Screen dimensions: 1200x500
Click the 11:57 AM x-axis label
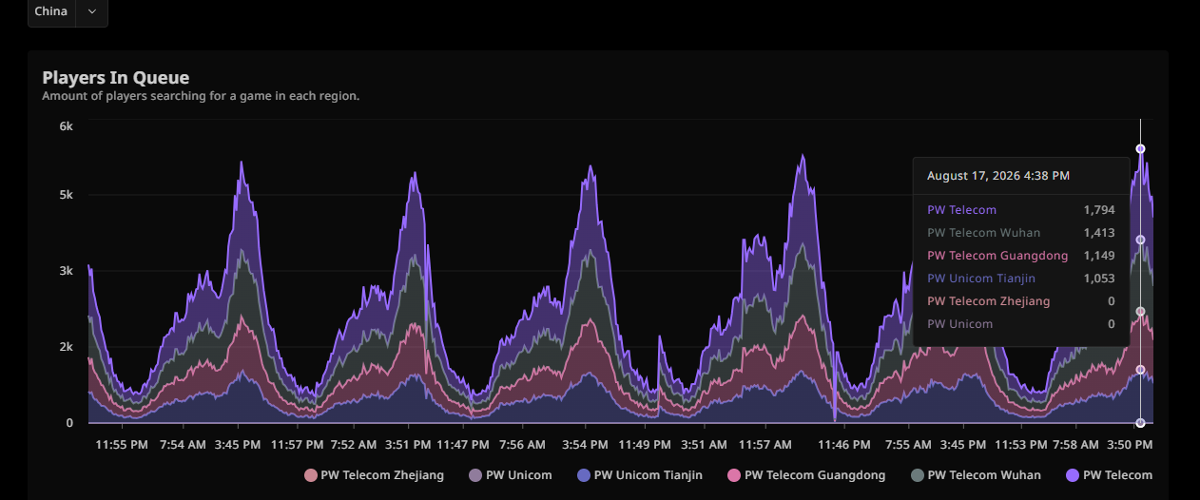coord(765,444)
